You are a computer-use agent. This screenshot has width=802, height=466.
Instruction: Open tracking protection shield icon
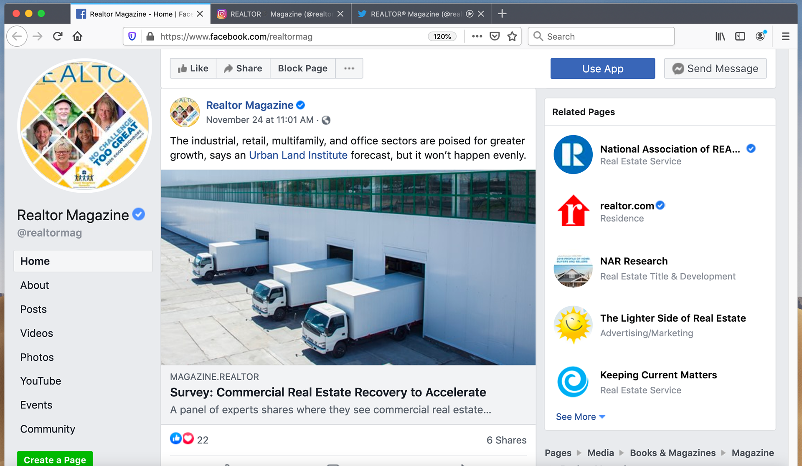(132, 36)
